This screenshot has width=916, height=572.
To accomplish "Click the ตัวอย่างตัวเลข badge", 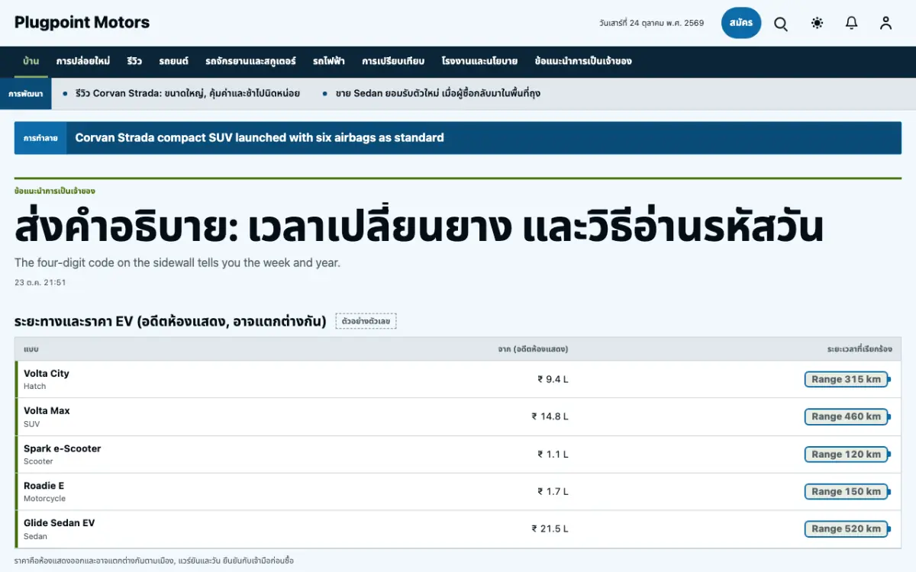I will point(366,321).
